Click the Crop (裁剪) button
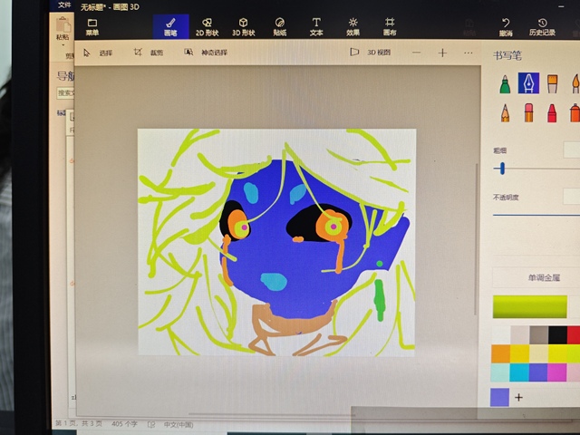The image size is (580, 435). (x=150, y=53)
